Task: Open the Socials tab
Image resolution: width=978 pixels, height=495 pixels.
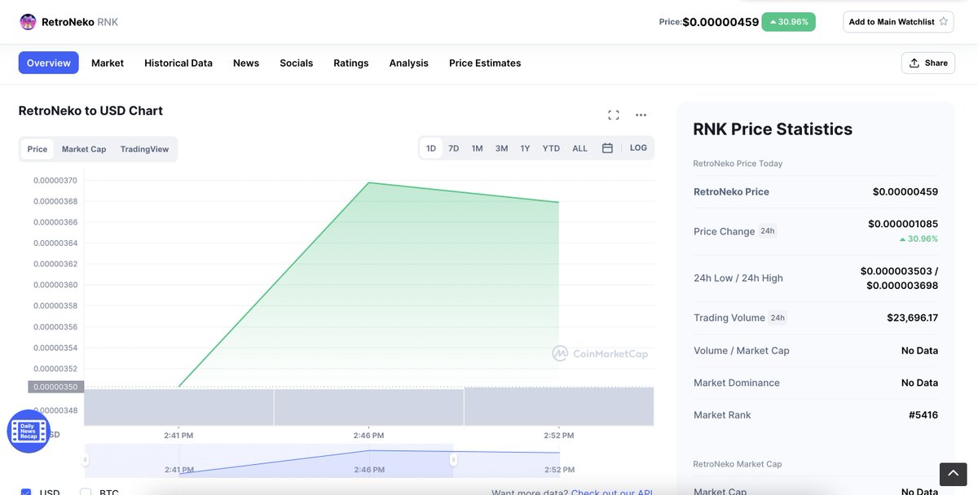Action: click(297, 63)
